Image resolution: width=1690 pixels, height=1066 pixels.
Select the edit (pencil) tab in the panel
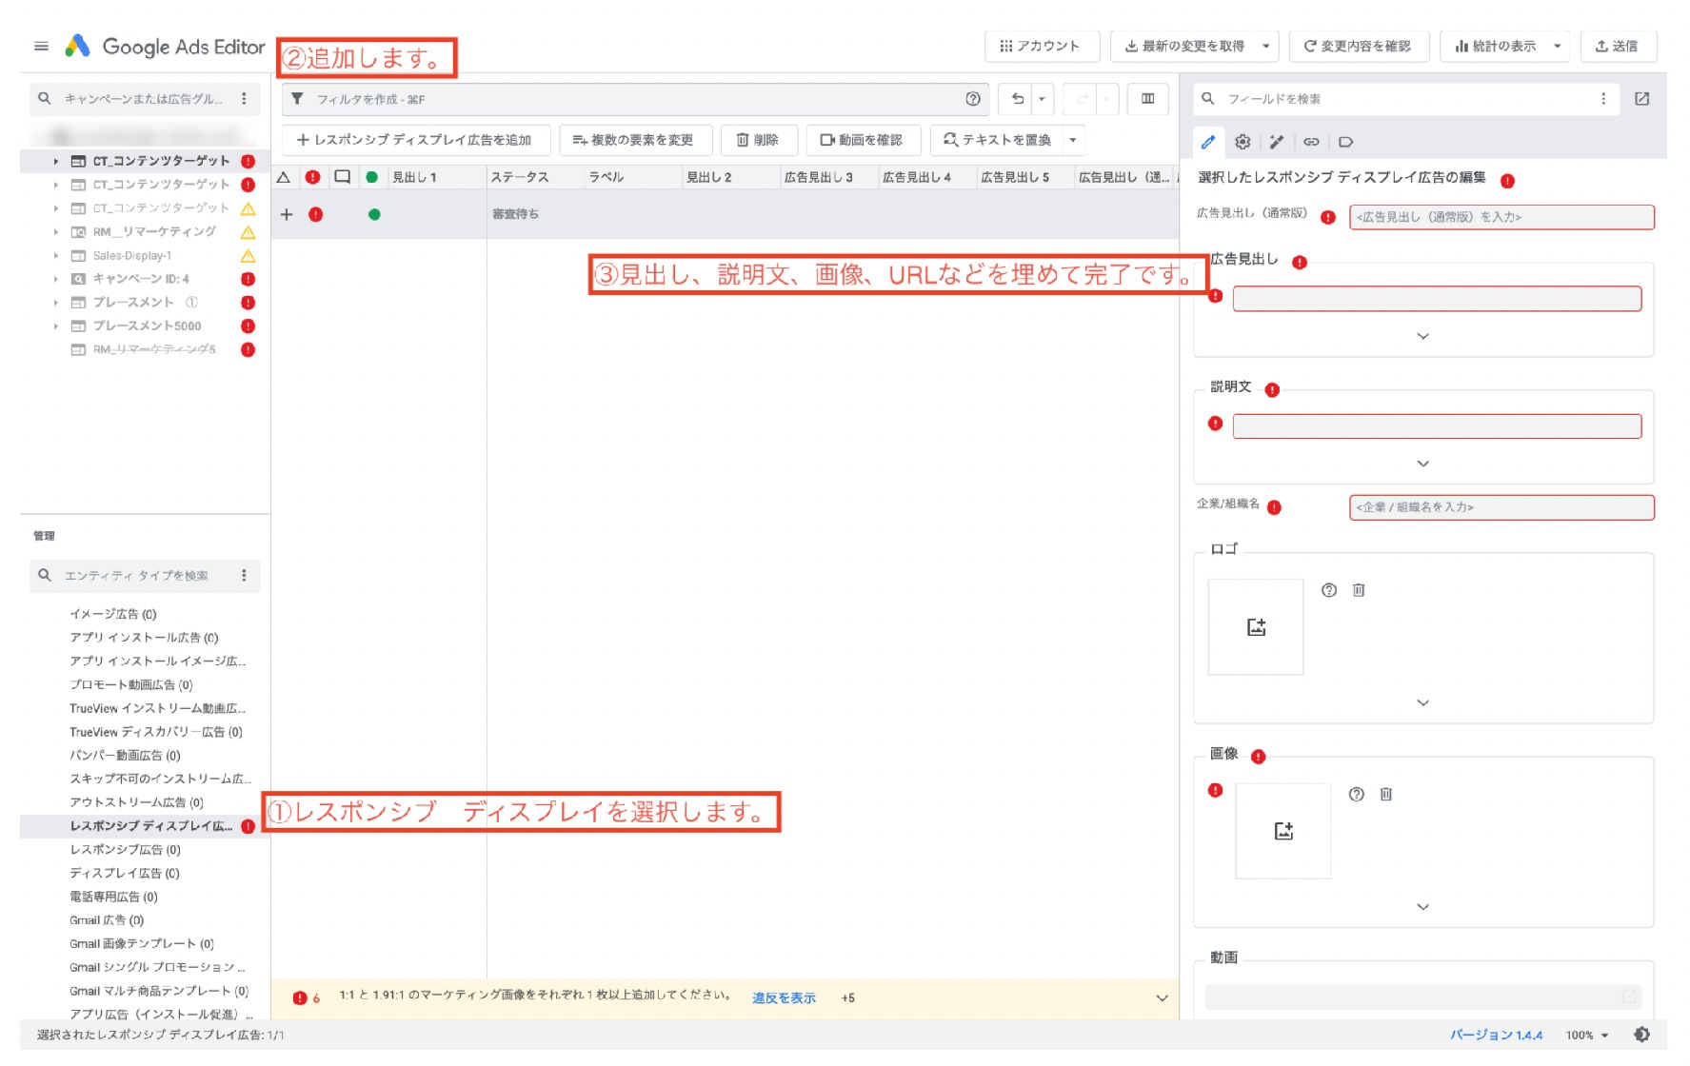tap(1210, 143)
